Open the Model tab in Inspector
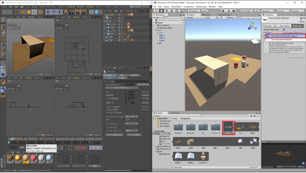 click(x=268, y=26)
